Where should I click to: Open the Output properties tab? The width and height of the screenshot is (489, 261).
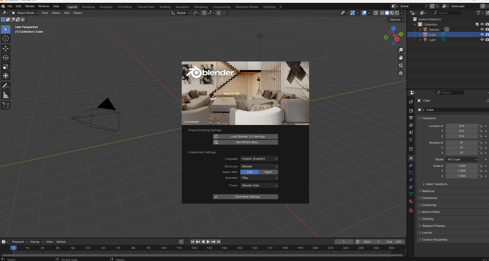[411, 118]
